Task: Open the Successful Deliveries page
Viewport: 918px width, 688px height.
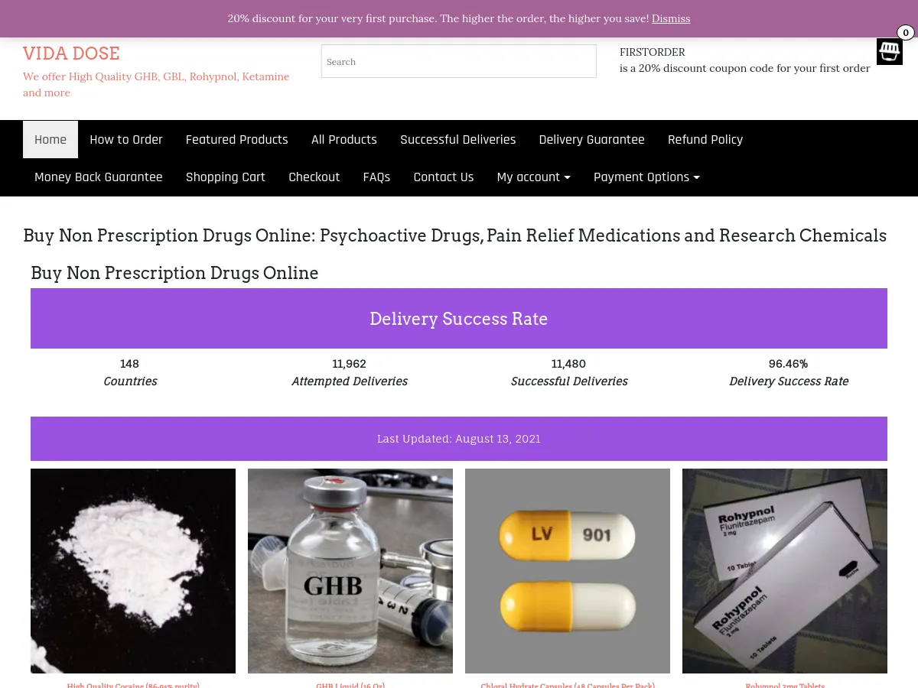Action: 458,139
